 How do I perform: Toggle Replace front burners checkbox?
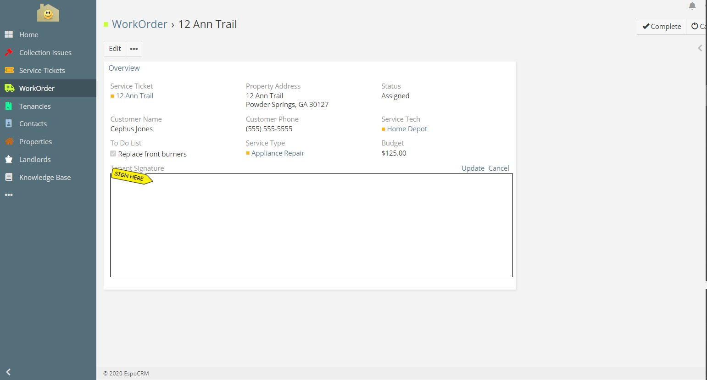pos(113,154)
